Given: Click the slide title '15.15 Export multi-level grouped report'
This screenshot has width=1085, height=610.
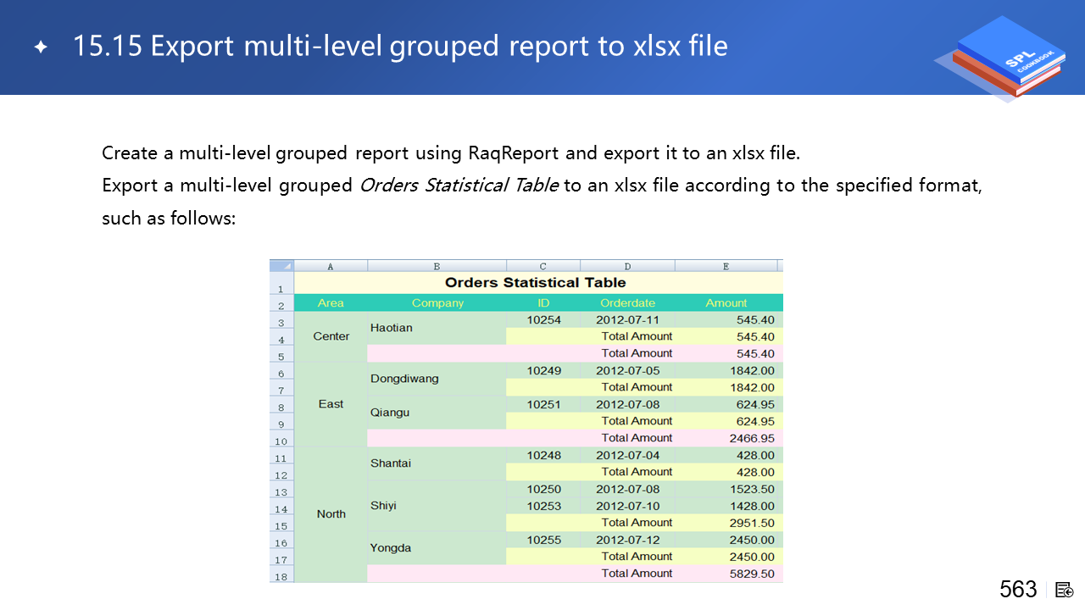Looking at the screenshot, I should click(400, 47).
